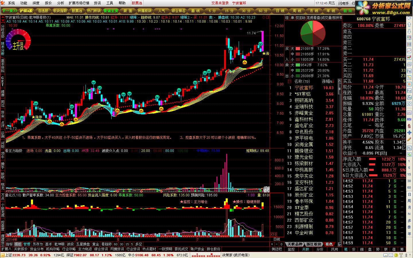Click the QR code icon below the chart
413x258 pixels.
266,189
